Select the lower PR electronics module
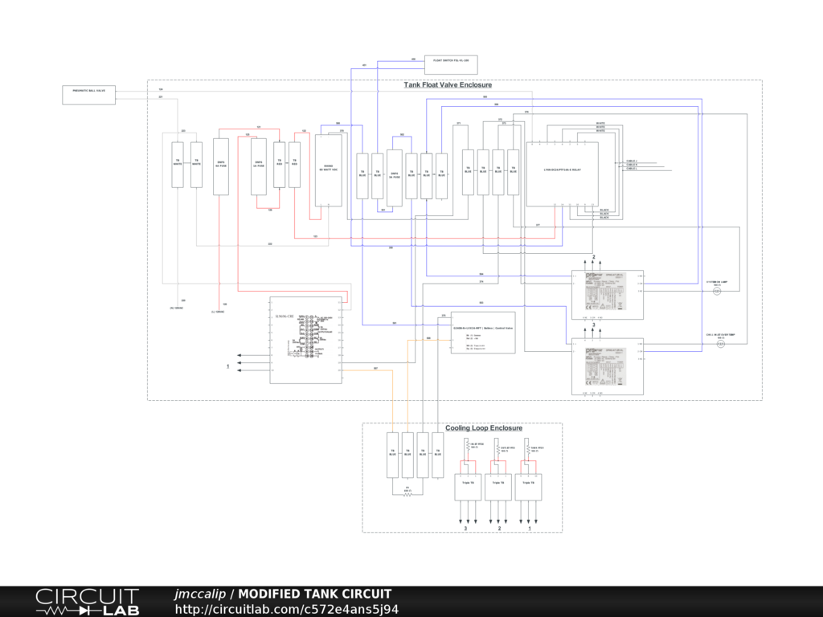The height and width of the screenshot is (617, 823). [x=608, y=366]
